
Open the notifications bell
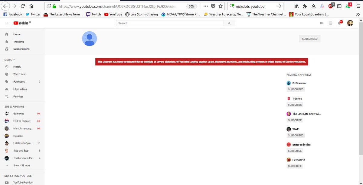point(340,23)
